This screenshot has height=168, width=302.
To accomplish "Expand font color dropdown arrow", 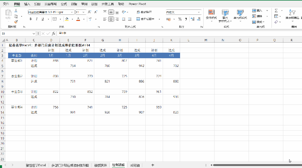I will [84, 19].
